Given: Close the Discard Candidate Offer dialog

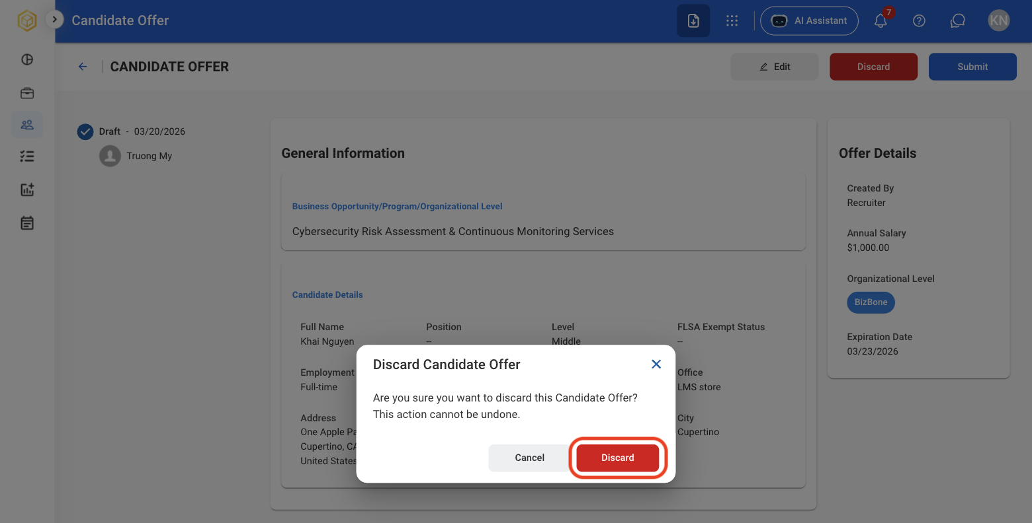Looking at the screenshot, I should [x=656, y=365].
